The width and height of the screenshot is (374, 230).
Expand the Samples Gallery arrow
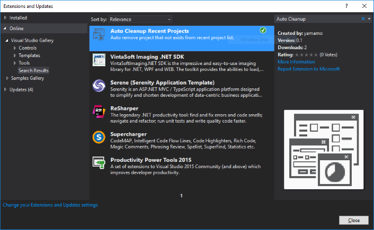click(x=7, y=78)
